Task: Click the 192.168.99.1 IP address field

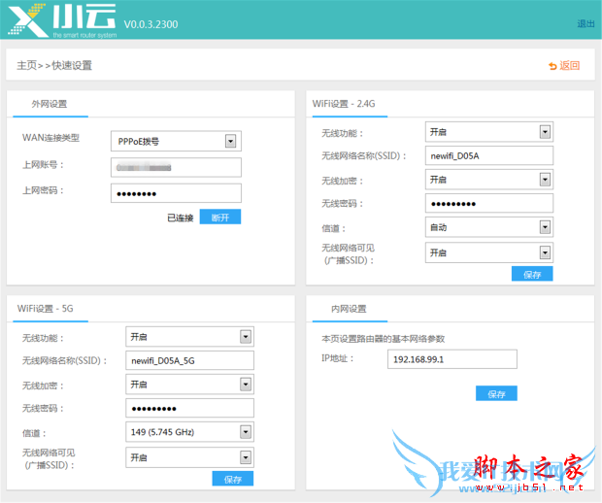Action: tap(452, 359)
